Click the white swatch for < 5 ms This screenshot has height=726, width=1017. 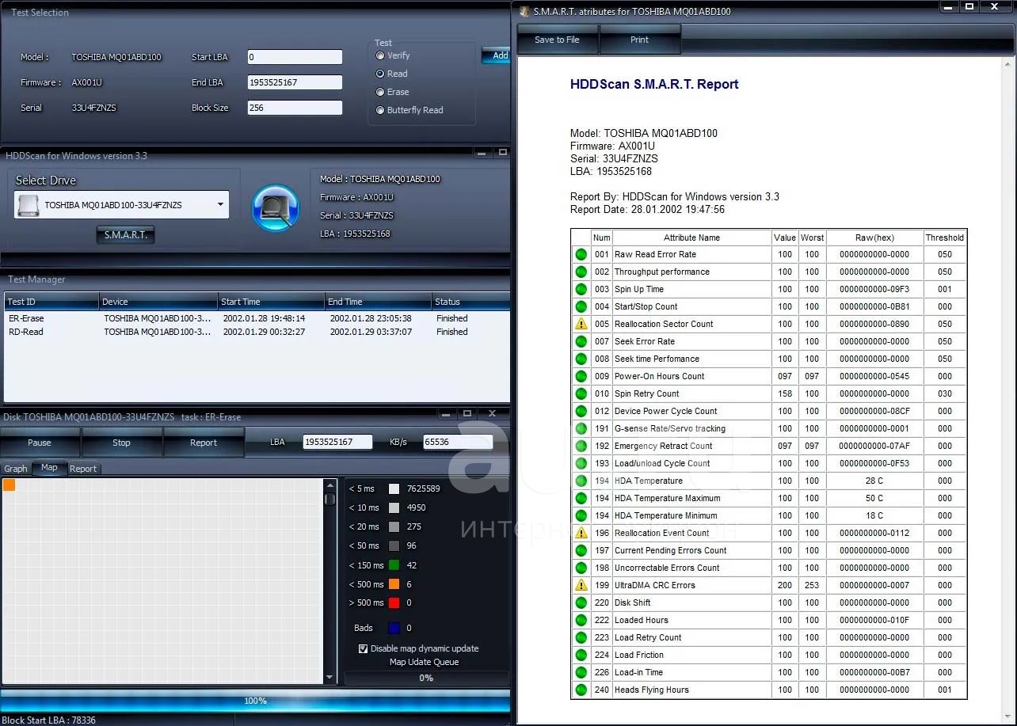(x=394, y=489)
